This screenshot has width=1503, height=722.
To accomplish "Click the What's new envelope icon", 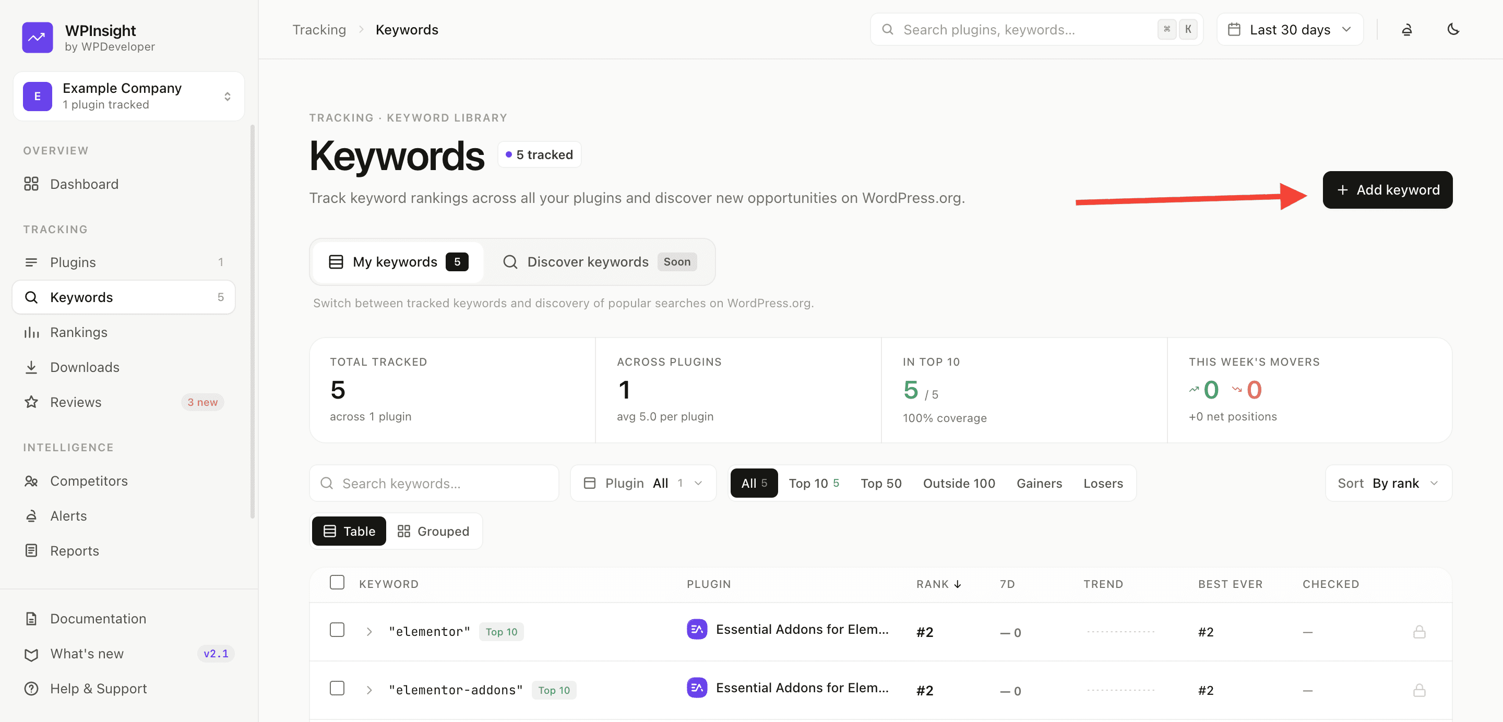I will pos(31,654).
